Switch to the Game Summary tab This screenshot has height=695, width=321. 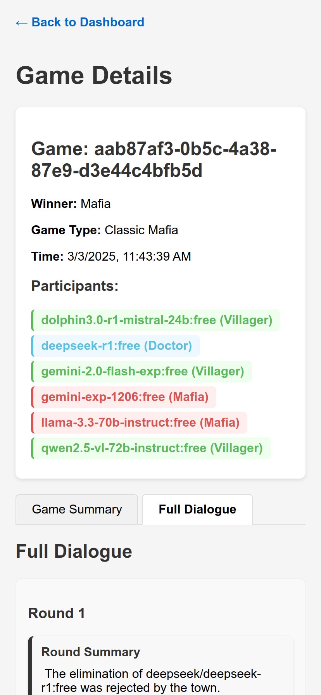[x=77, y=509]
